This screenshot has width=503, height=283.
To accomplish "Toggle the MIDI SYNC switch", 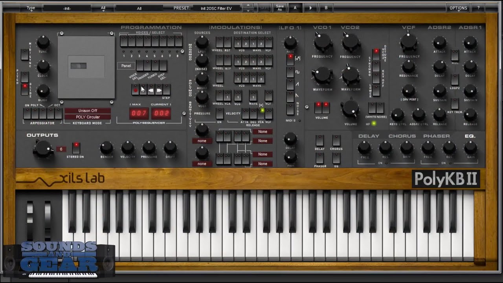I will [24, 55].
